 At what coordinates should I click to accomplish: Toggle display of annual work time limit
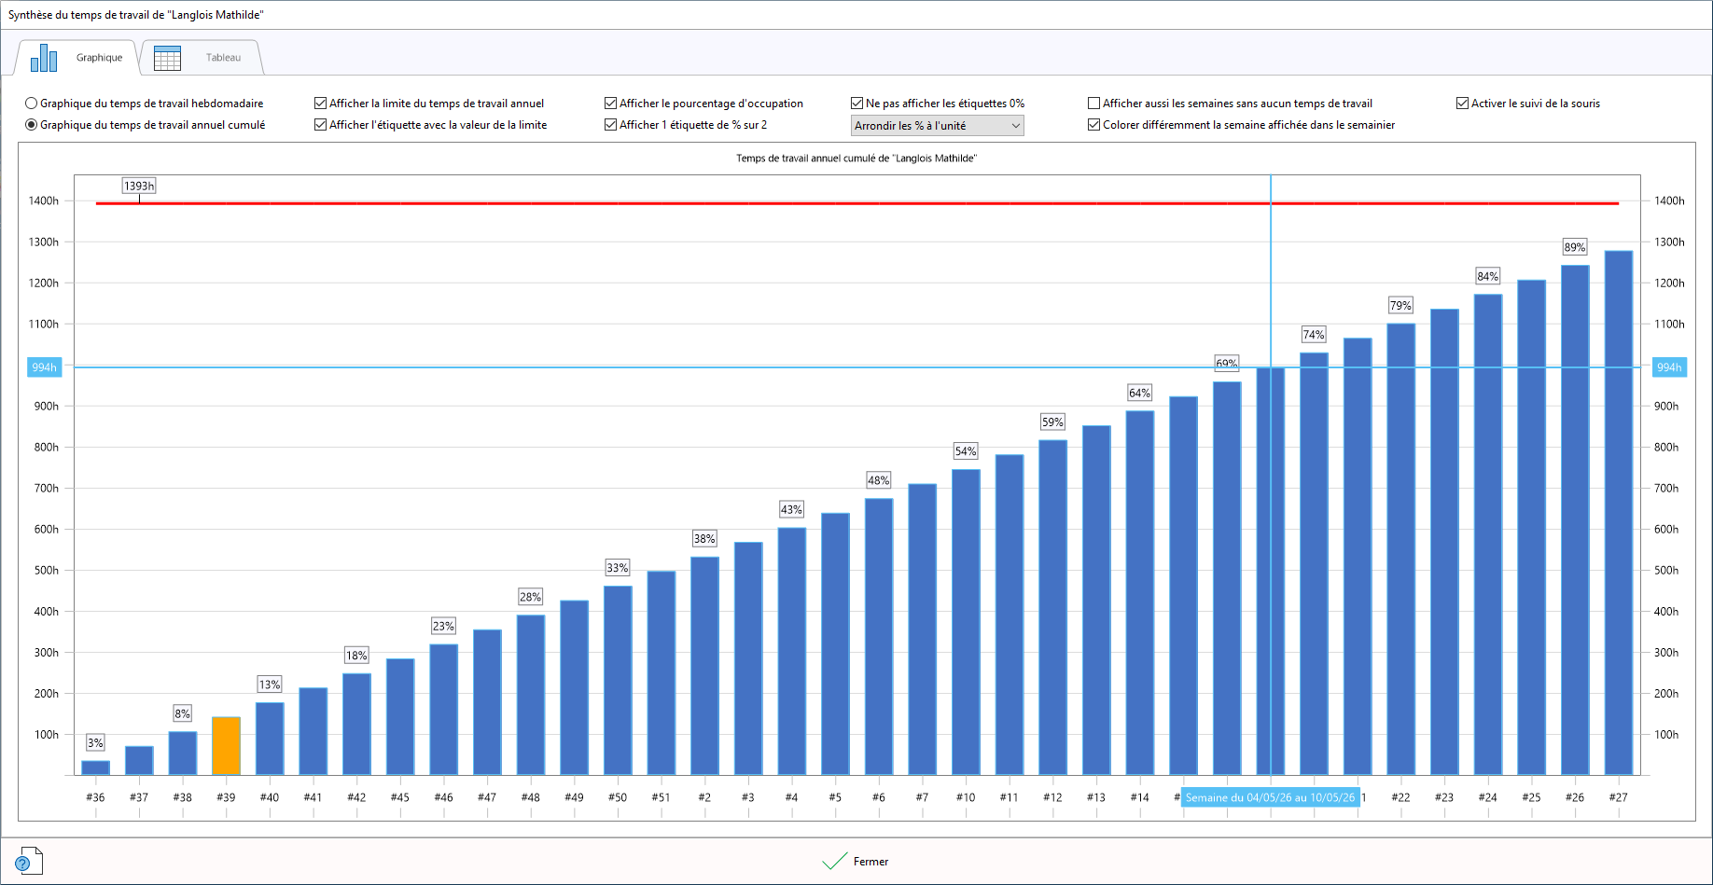(x=321, y=104)
